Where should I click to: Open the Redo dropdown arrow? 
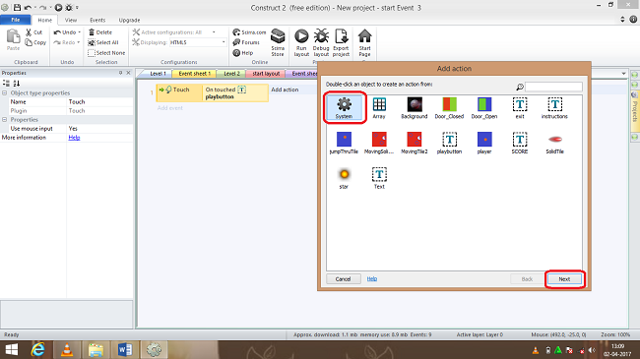click(79, 42)
